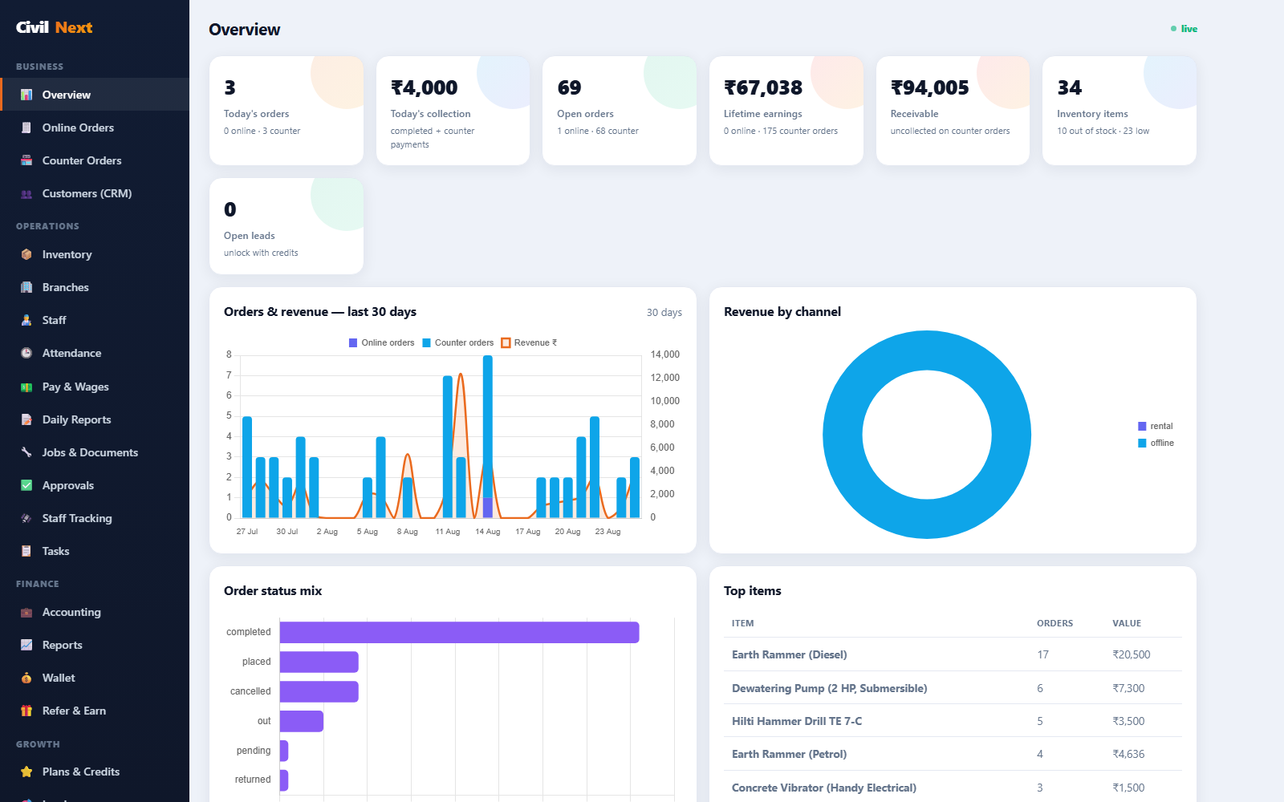Click the 'Revenue by channel' heading
The width and height of the screenshot is (1284, 802).
(782, 312)
